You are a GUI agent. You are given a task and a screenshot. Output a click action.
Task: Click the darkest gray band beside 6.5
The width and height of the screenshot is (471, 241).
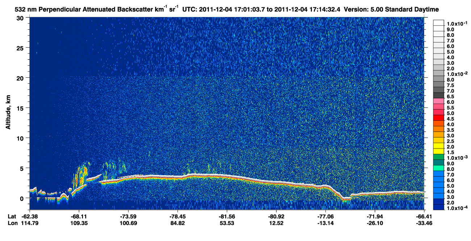(x=439, y=95)
